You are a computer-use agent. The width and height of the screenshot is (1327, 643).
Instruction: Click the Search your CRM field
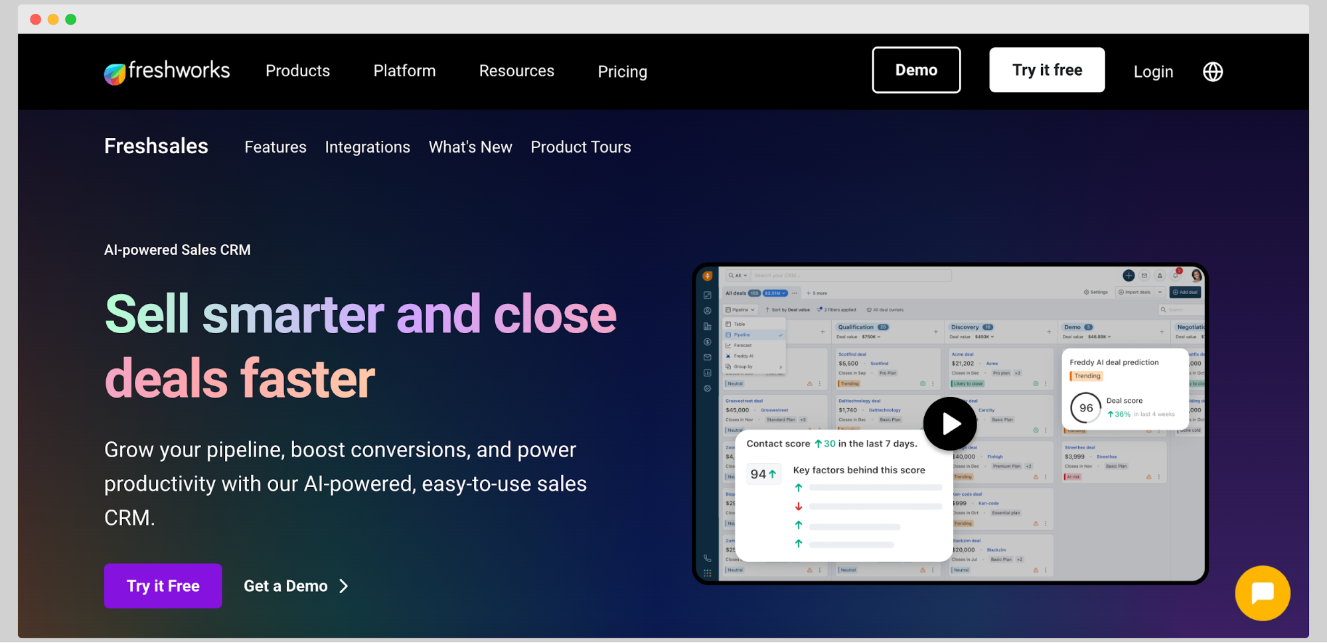(x=852, y=275)
